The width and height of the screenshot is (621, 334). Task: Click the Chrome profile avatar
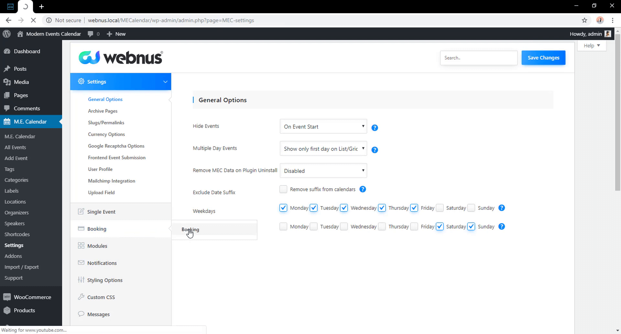coord(600,20)
